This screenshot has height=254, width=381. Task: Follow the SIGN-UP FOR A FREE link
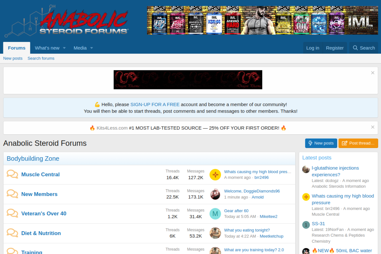click(155, 105)
